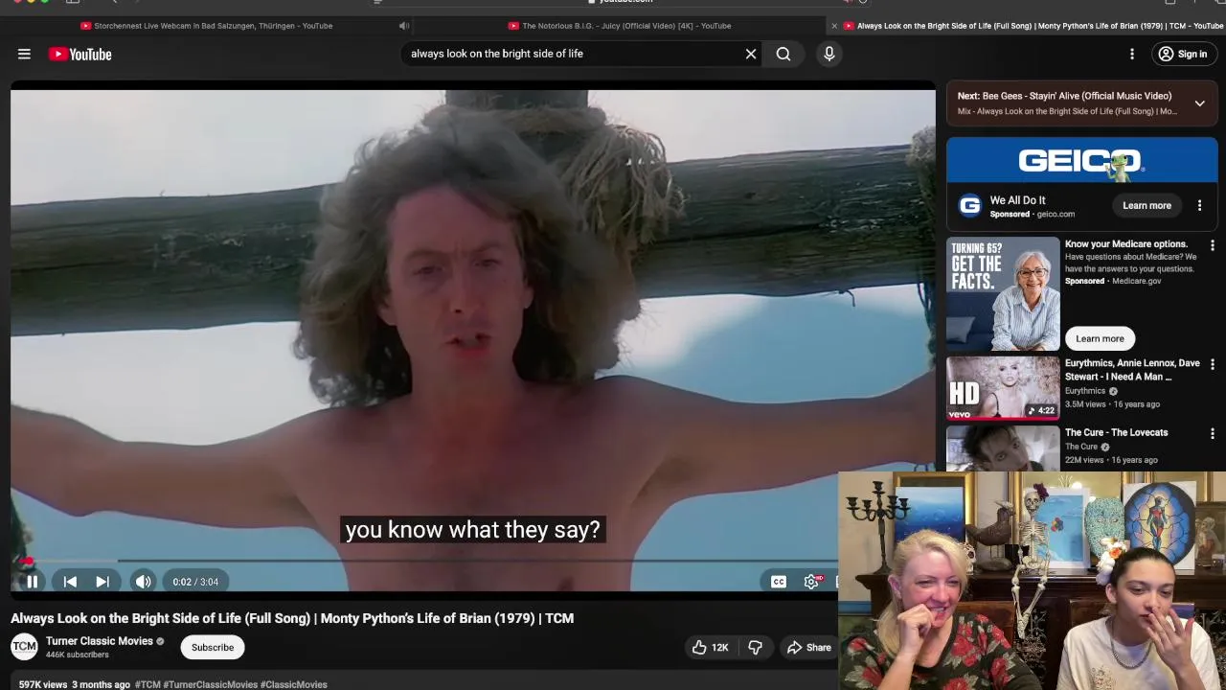The width and height of the screenshot is (1226, 690).
Task: Select the Always Look on Bright Side tab
Action: pos(1034,26)
